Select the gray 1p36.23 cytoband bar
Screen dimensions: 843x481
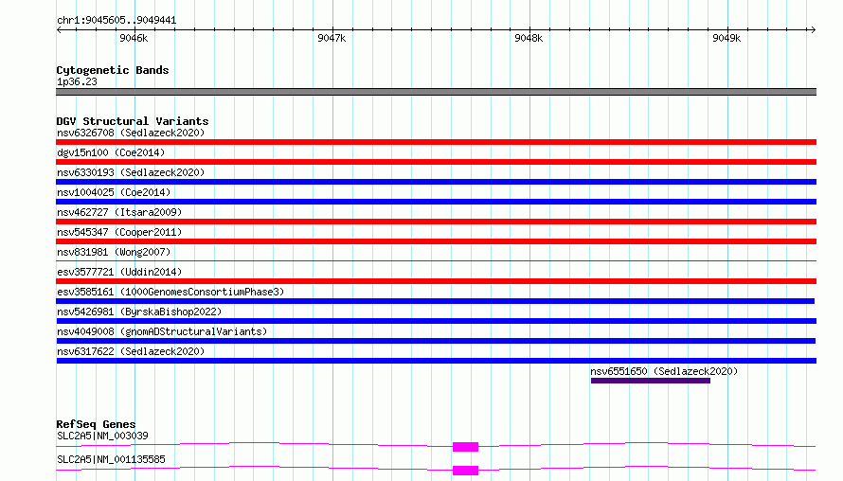tap(436, 92)
